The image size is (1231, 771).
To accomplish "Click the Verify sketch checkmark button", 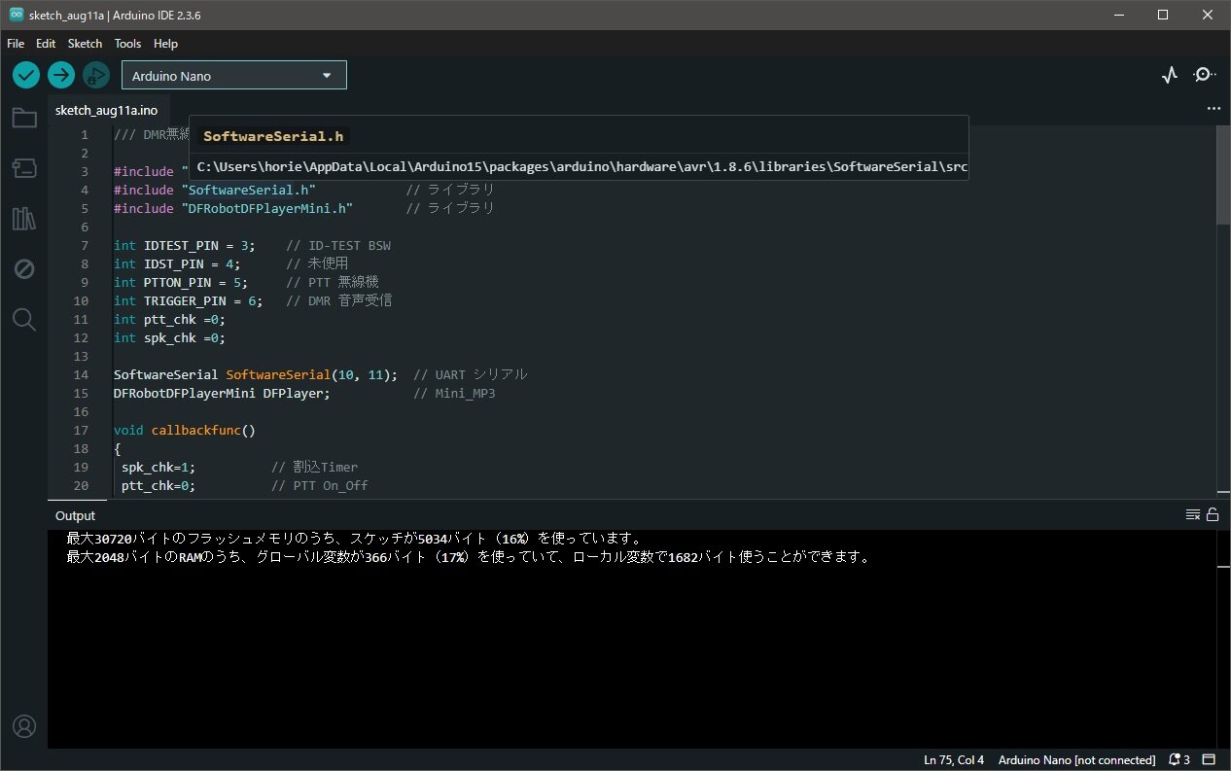I will [26, 75].
